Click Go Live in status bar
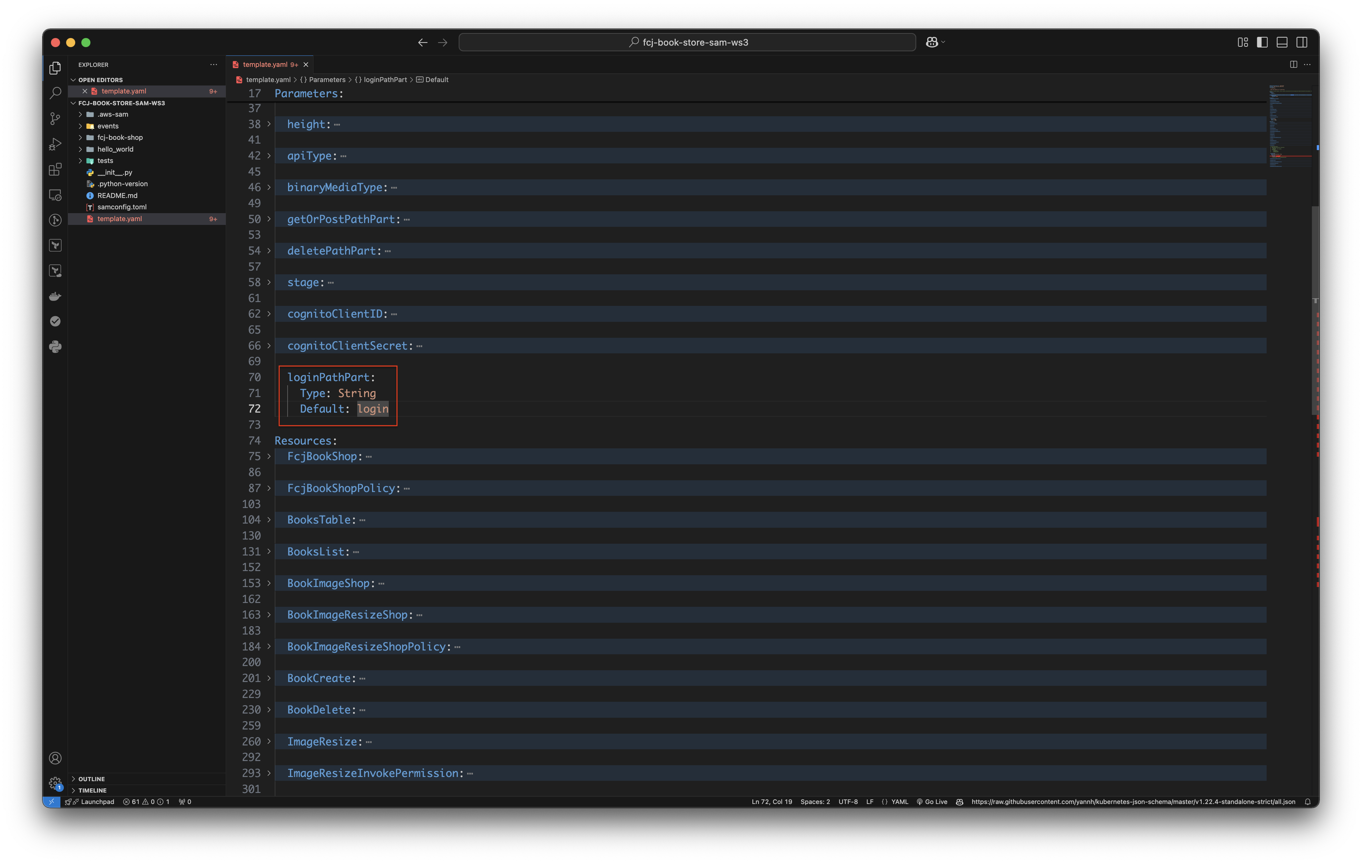 [931, 801]
